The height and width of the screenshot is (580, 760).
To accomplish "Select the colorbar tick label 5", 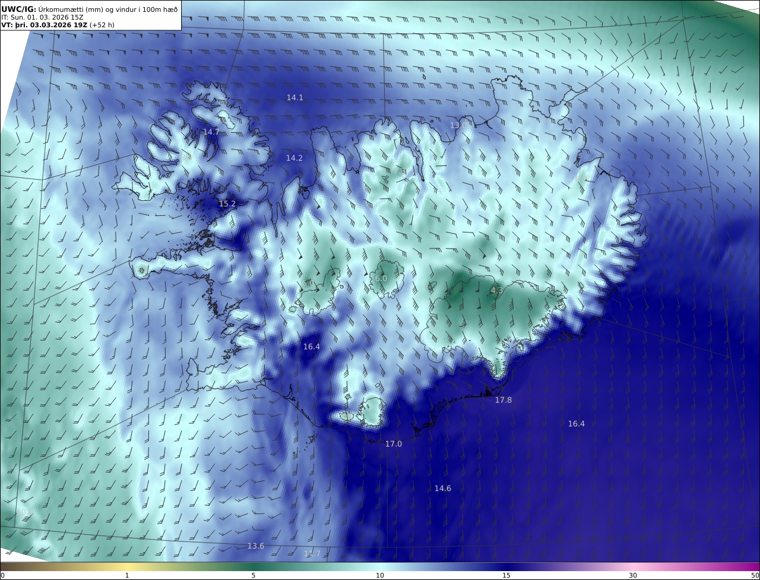I will (254, 575).
